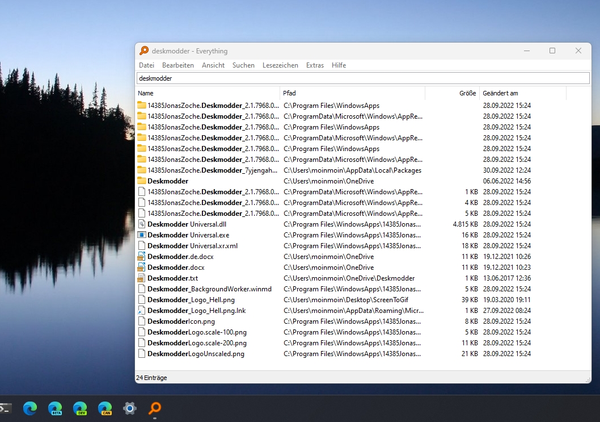Click the Deskmodder.docx document icon
This screenshot has height=422, width=600.
142,267
